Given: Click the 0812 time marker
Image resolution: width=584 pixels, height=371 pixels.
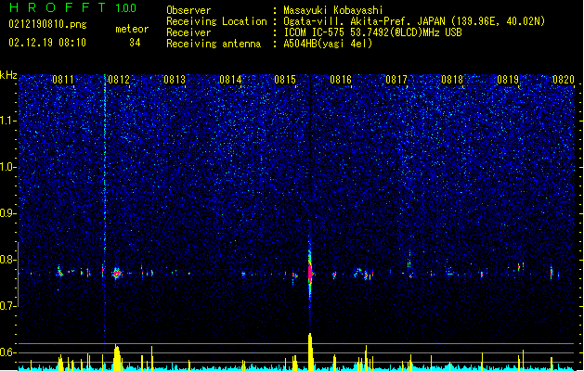Looking at the screenshot, I should [119, 80].
